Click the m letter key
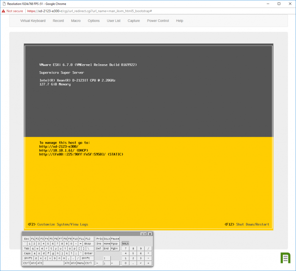 [64, 258]
